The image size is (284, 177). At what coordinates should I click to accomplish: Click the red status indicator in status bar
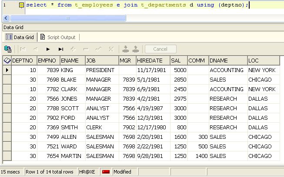(106, 172)
